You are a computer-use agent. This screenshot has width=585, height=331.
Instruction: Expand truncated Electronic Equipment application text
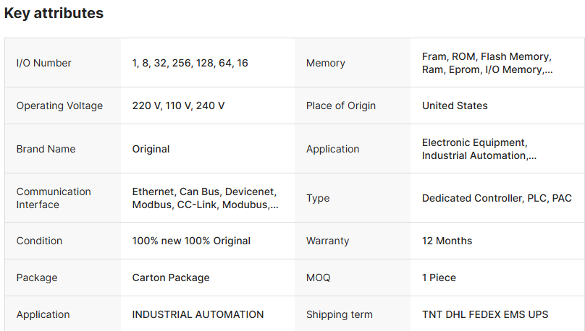[x=479, y=149]
